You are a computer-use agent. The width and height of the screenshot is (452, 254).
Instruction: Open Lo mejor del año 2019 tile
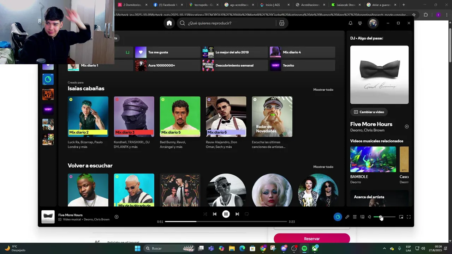(235, 52)
